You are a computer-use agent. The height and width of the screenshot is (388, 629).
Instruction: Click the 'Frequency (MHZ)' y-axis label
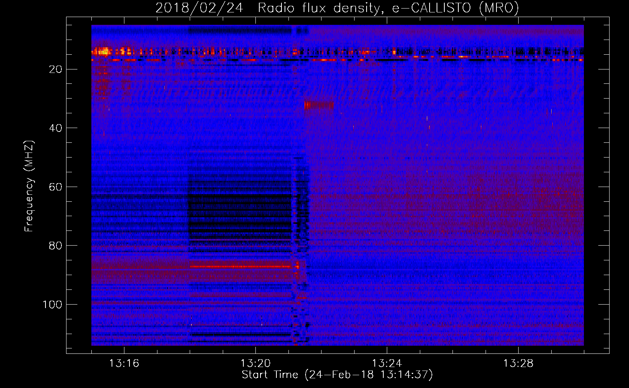(30, 186)
